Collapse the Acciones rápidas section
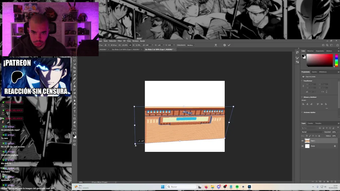Image resolution: width=340 pixels, height=191 pixels. tap(302, 112)
